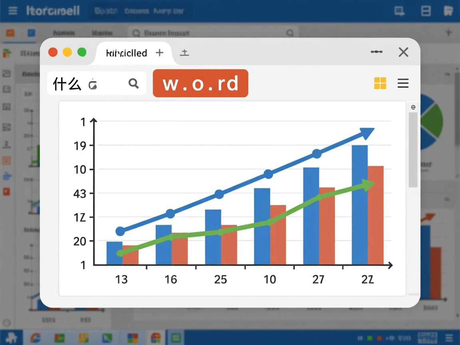
Task: Click the dotted connector icon left of the X
Action: click(376, 52)
